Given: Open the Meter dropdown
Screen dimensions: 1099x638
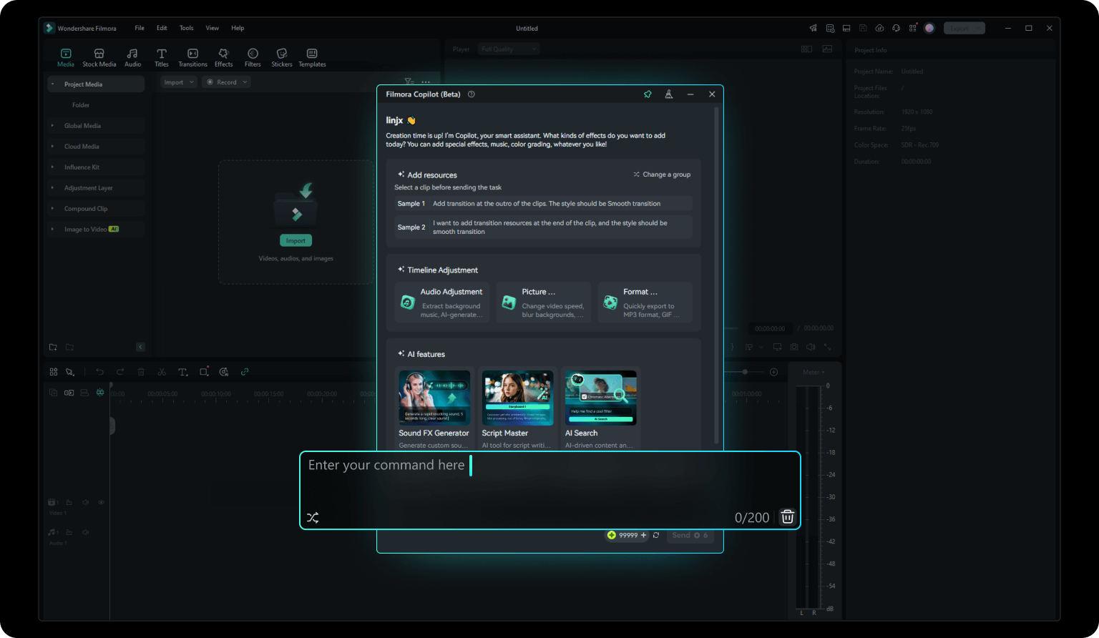Looking at the screenshot, I should pos(814,372).
